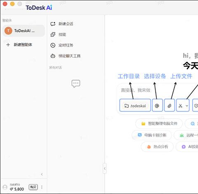Click the sparkle points icon beside 5,800
The image size is (198, 194).
(x=12, y=189)
